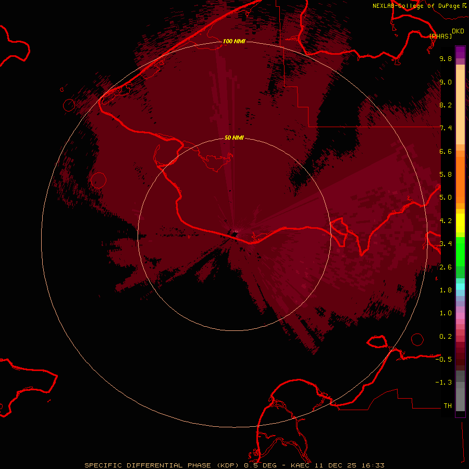The width and height of the screenshot is (469, 469).
Task: Click the 6.6 value on color scale
Action: [x=446, y=151]
